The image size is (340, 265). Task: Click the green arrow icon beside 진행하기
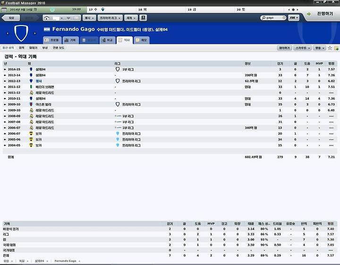(308, 14)
